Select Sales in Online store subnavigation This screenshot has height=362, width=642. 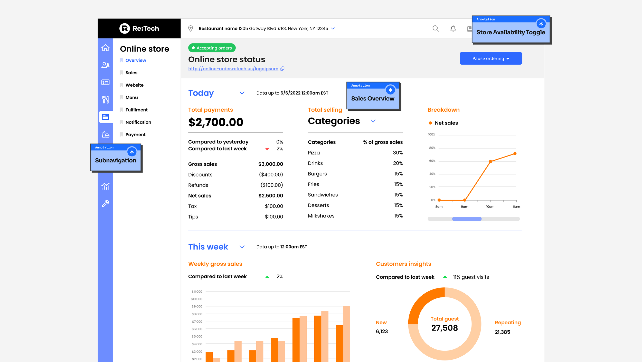(131, 73)
